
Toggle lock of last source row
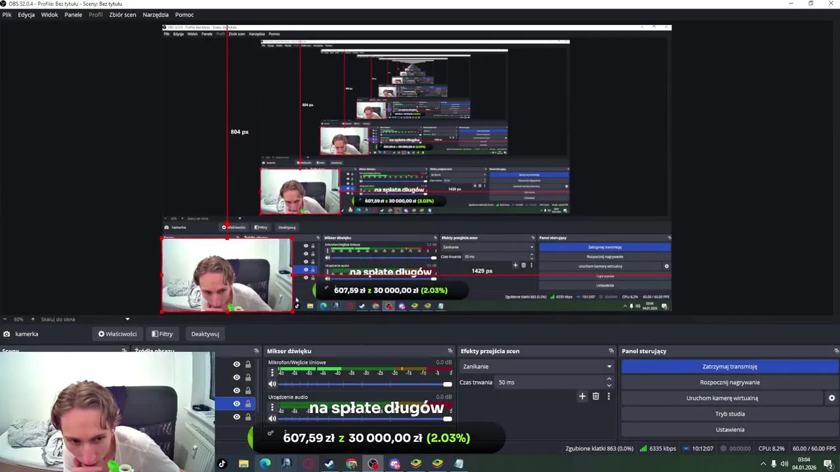(x=248, y=417)
